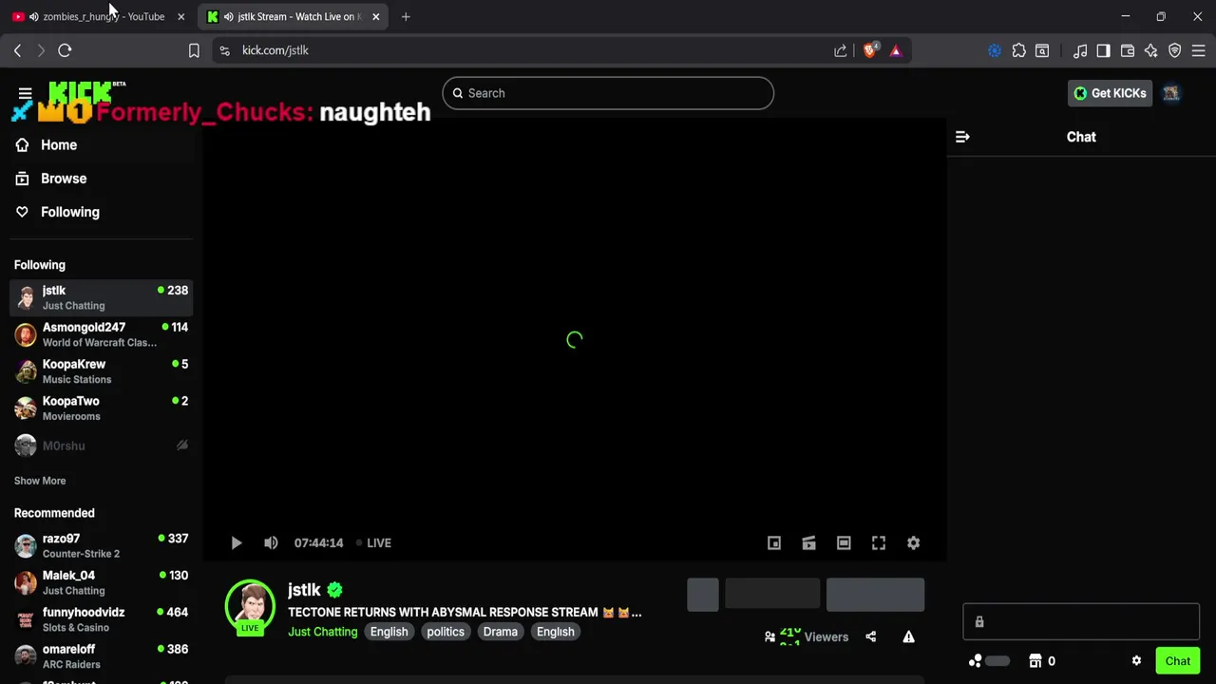Collapse the Chat panel
Screen dimensions: 1216x684
point(962,137)
